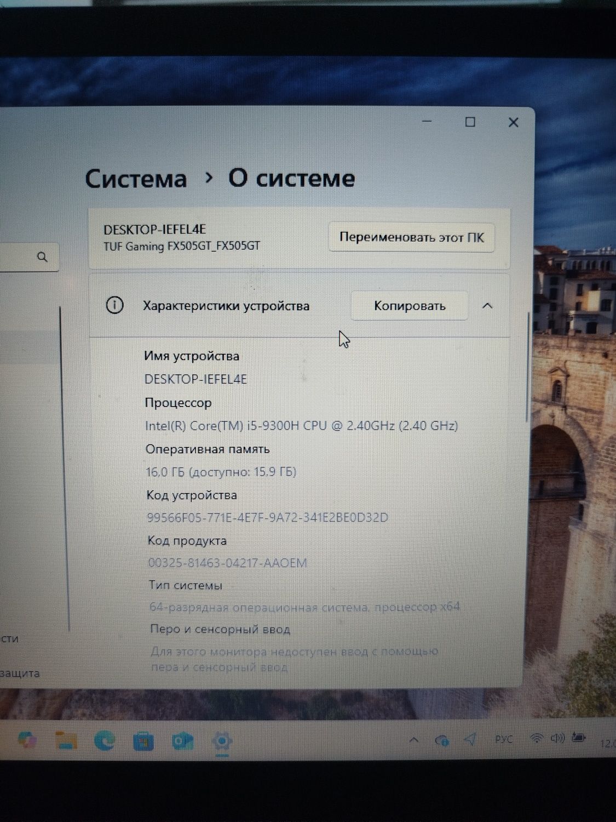Viewport: 616px width, 822px height.
Task: Click the volume speaker tray icon
Action: pos(557,738)
